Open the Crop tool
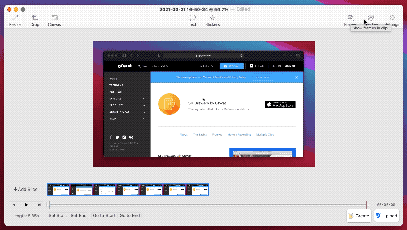This screenshot has height=230, width=407. coord(34,20)
